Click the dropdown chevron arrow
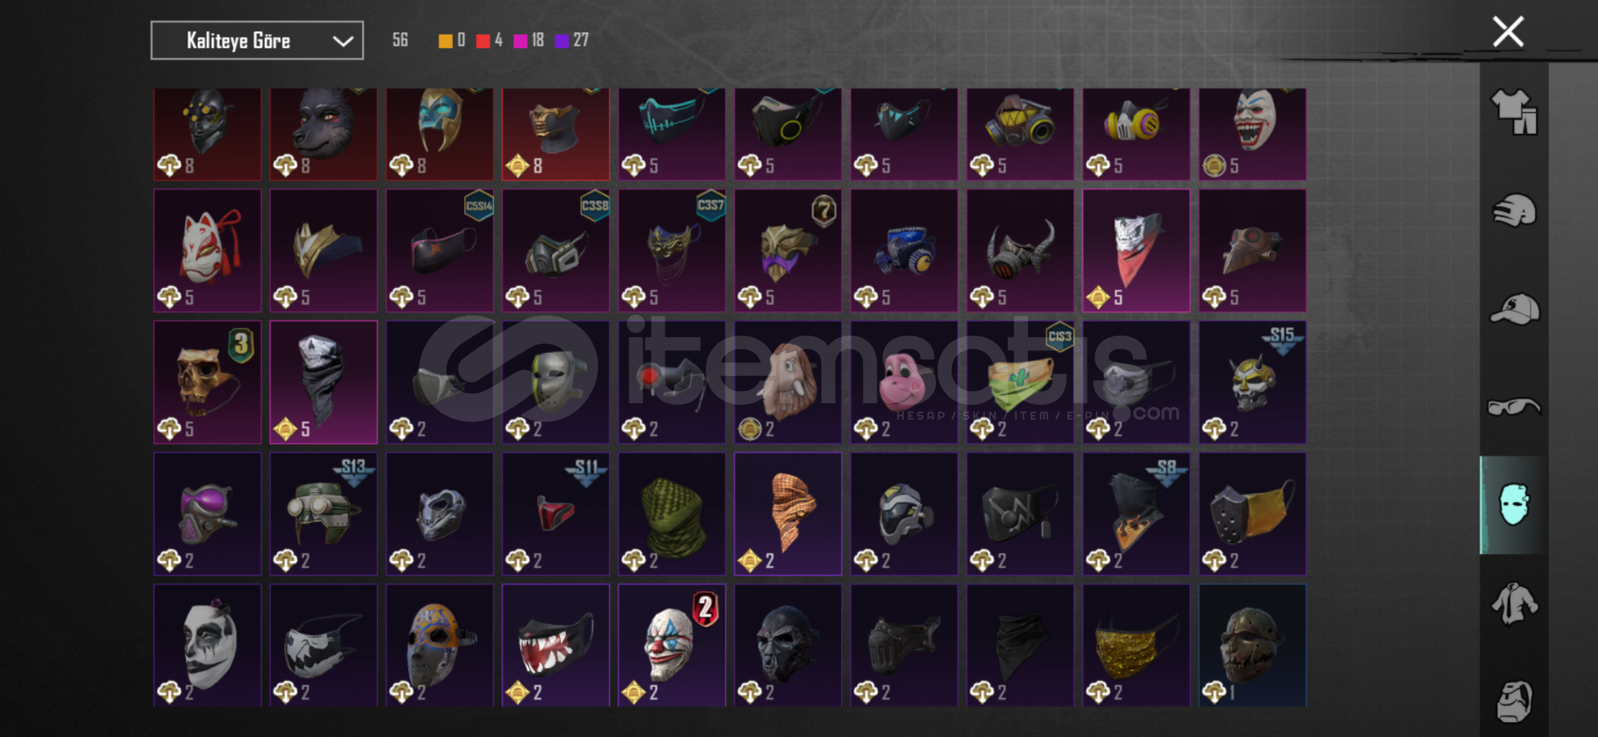Screen dimensions: 1598x737 click(x=342, y=41)
